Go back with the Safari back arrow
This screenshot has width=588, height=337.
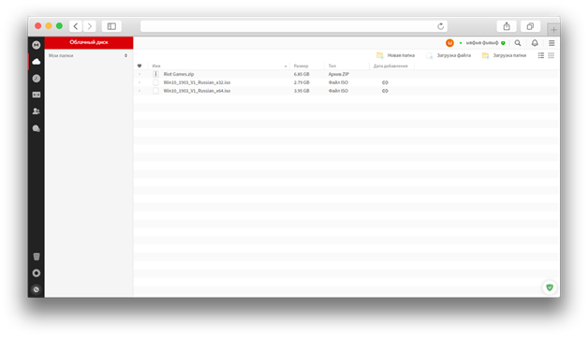coord(76,26)
